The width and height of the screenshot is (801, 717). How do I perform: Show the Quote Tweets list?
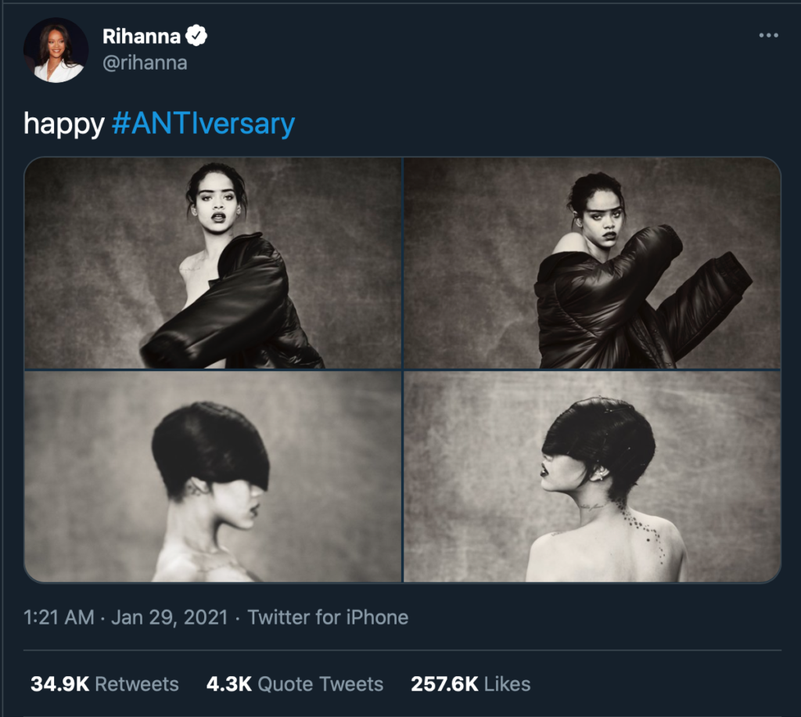pos(321,683)
